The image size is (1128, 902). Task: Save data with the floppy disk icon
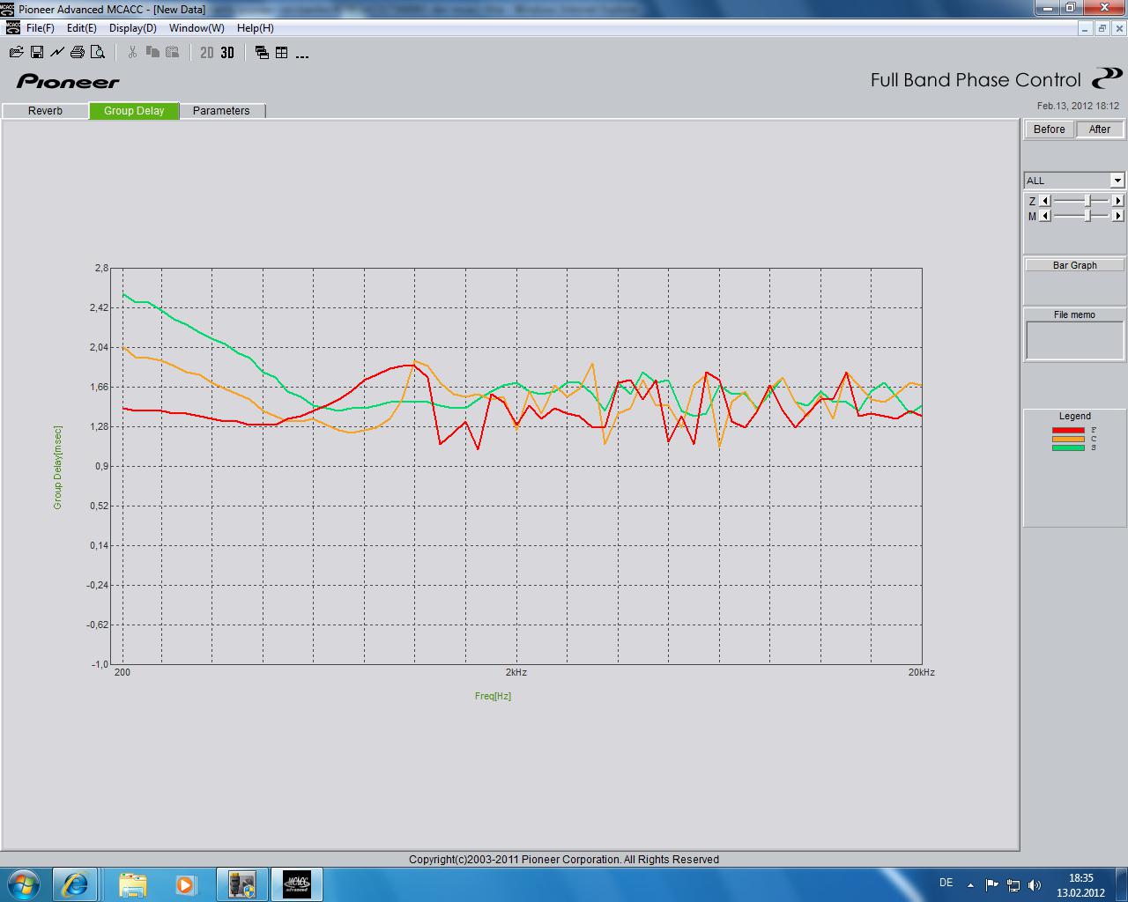(x=37, y=53)
